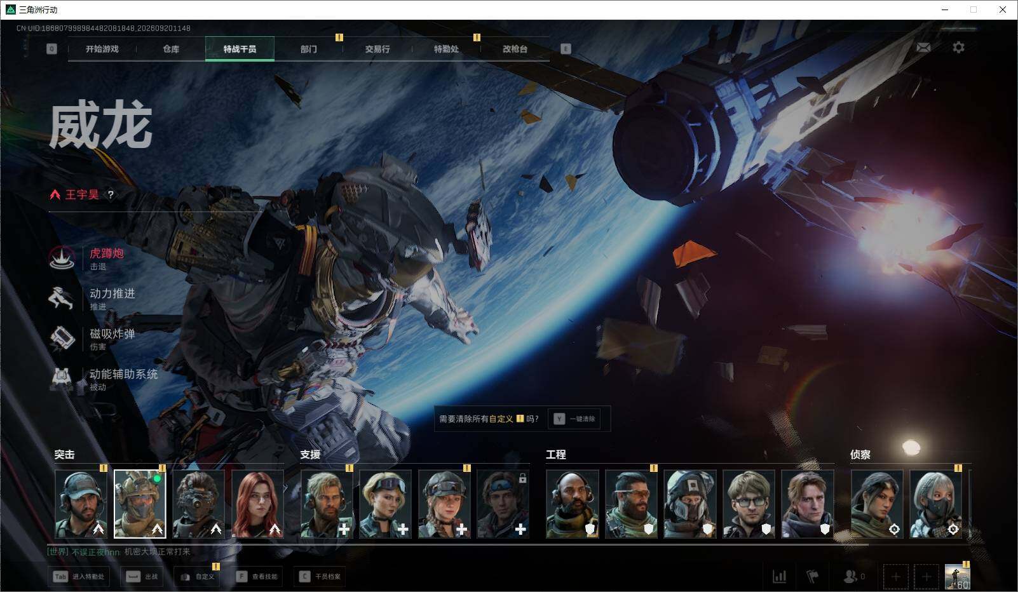The width and height of the screenshot is (1018, 592).
Task: Choose the first bearded 支援 operator
Action: tap(327, 504)
